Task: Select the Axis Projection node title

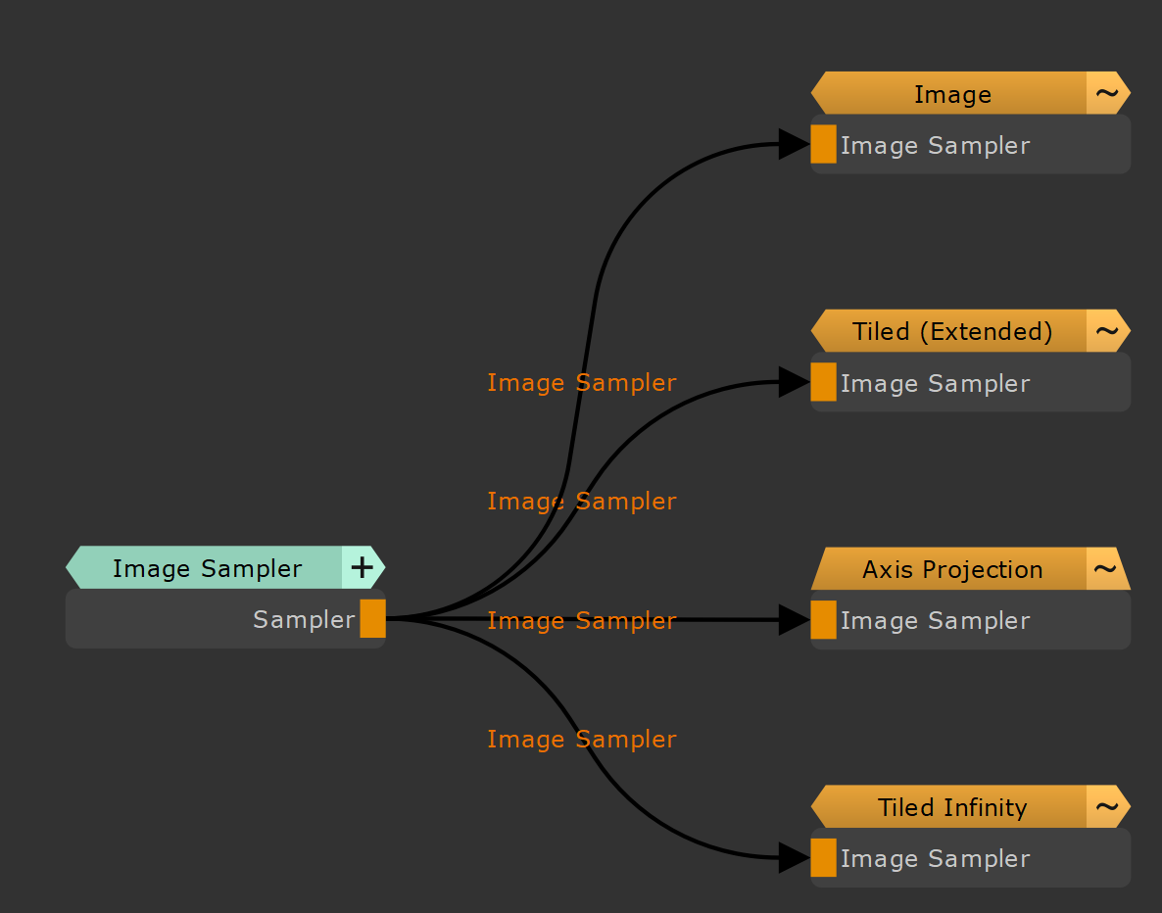Action: pos(951,569)
